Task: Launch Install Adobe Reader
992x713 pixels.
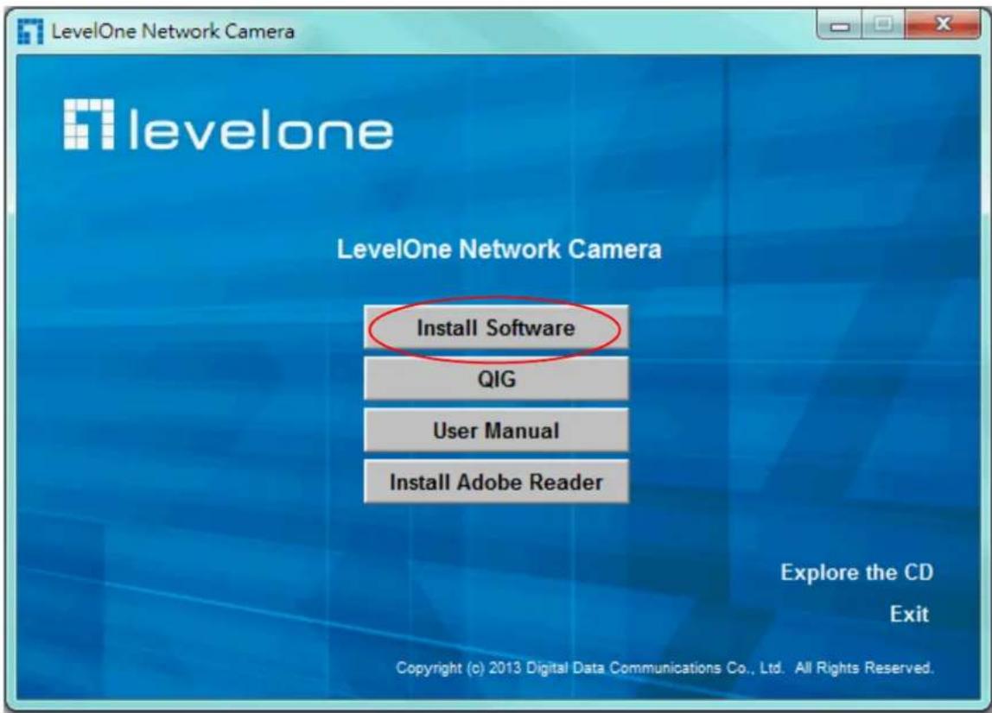Action: (x=496, y=482)
